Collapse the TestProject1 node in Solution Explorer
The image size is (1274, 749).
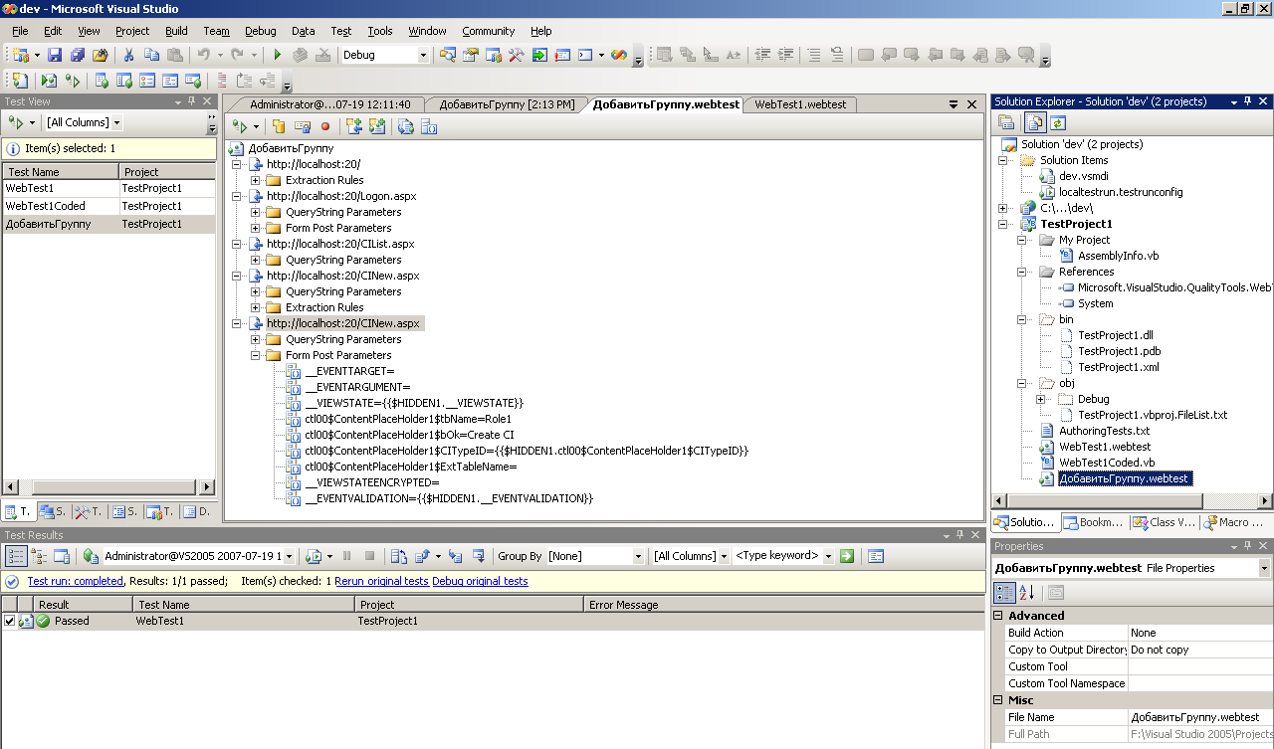click(1003, 224)
